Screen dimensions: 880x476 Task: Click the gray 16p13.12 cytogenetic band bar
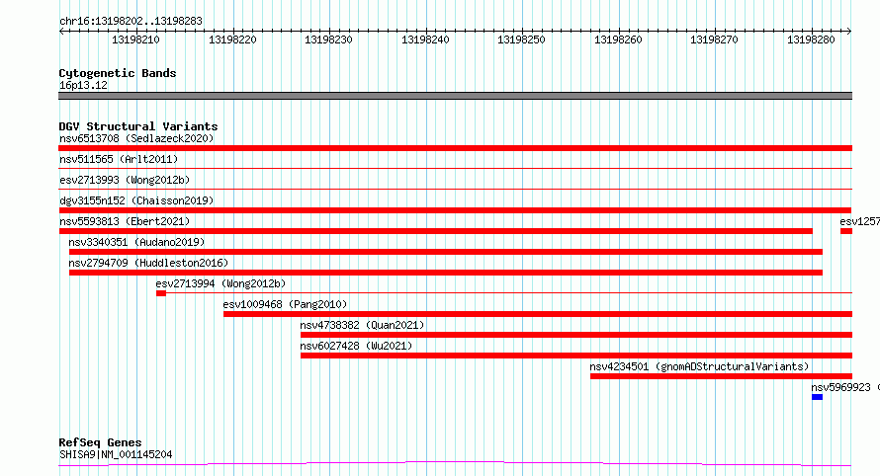click(455, 96)
